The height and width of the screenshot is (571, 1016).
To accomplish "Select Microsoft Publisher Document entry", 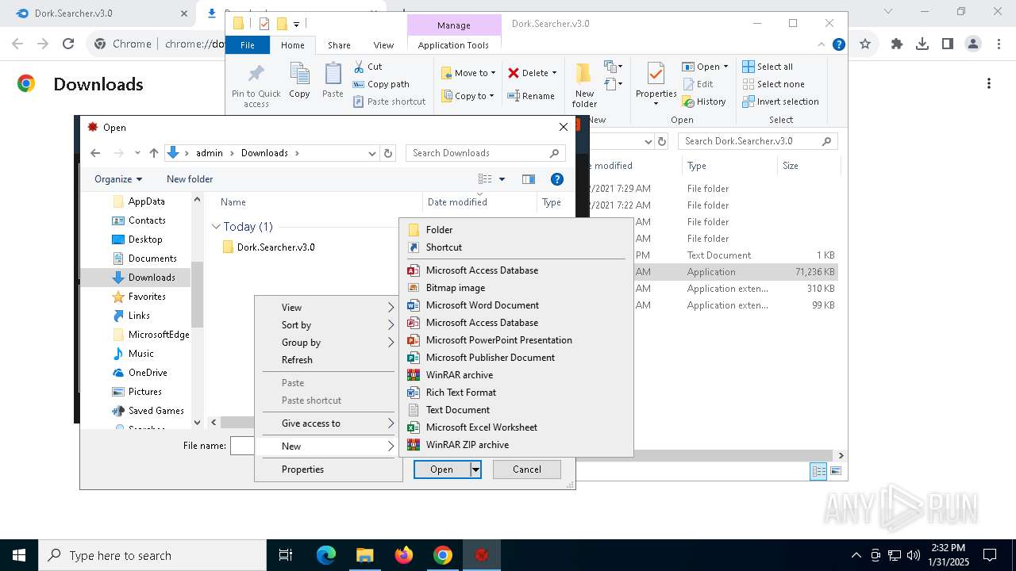I will pos(491,358).
